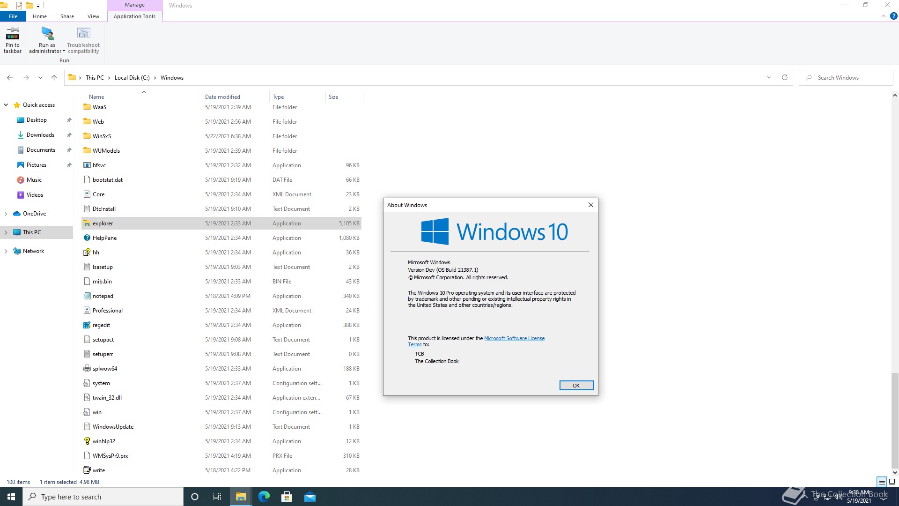This screenshot has height=506, width=899.
Task: Select the HelpPane application icon
Action: (87, 238)
